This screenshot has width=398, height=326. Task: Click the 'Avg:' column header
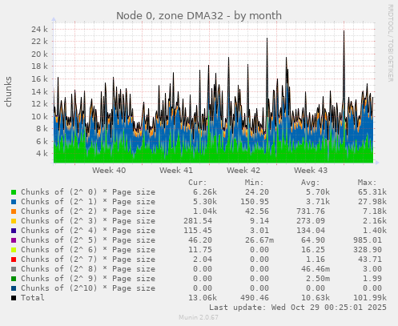(x=311, y=183)
